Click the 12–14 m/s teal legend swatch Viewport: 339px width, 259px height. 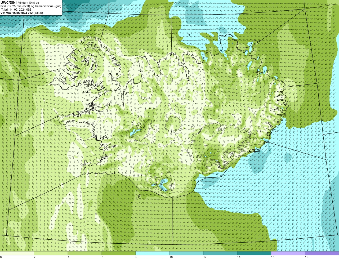tap(220, 253)
